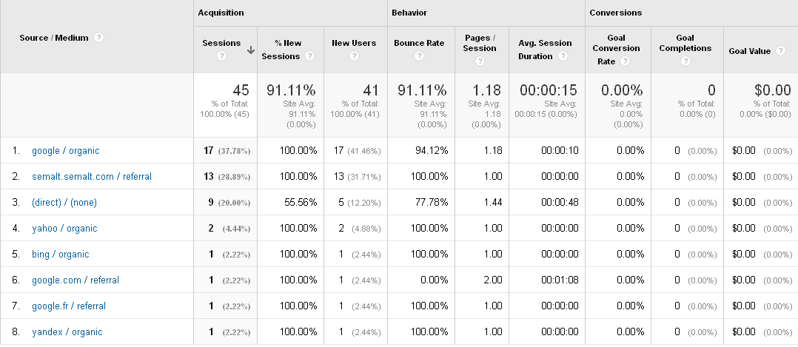Sort by New Users column header

click(354, 43)
